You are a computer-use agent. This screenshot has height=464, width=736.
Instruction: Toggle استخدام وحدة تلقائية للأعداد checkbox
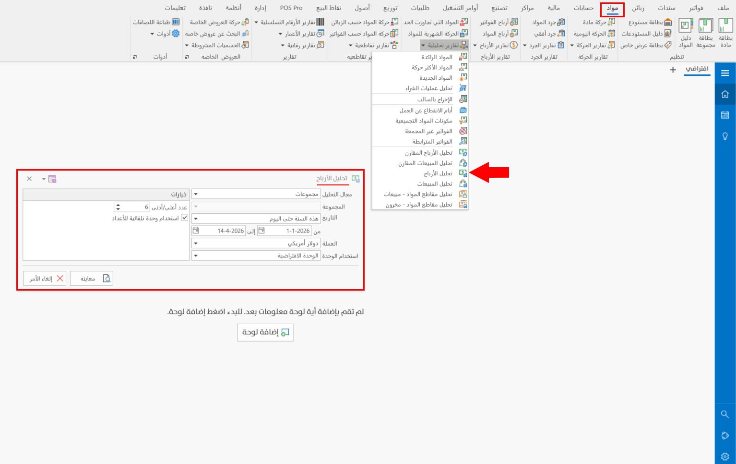click(184, 218)
